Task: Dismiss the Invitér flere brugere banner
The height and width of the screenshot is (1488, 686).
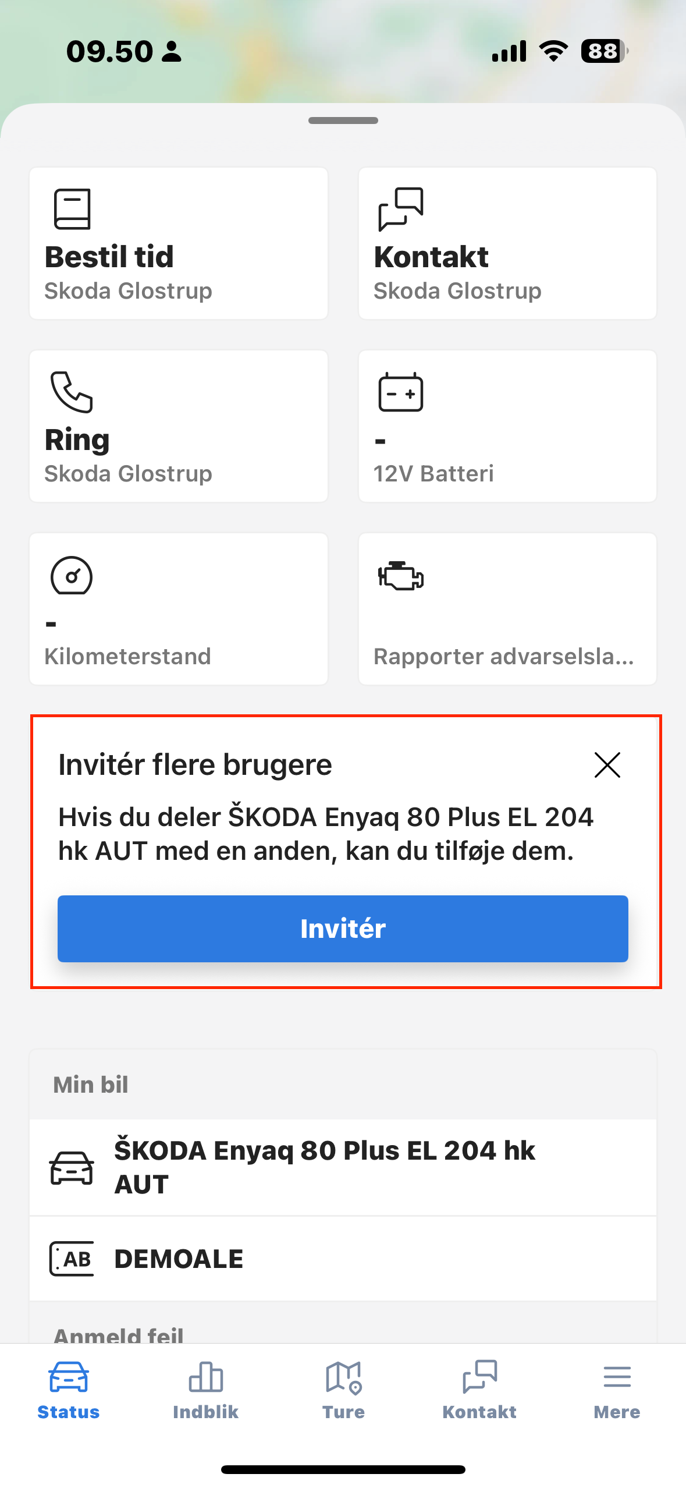Action: click(607, 764)
